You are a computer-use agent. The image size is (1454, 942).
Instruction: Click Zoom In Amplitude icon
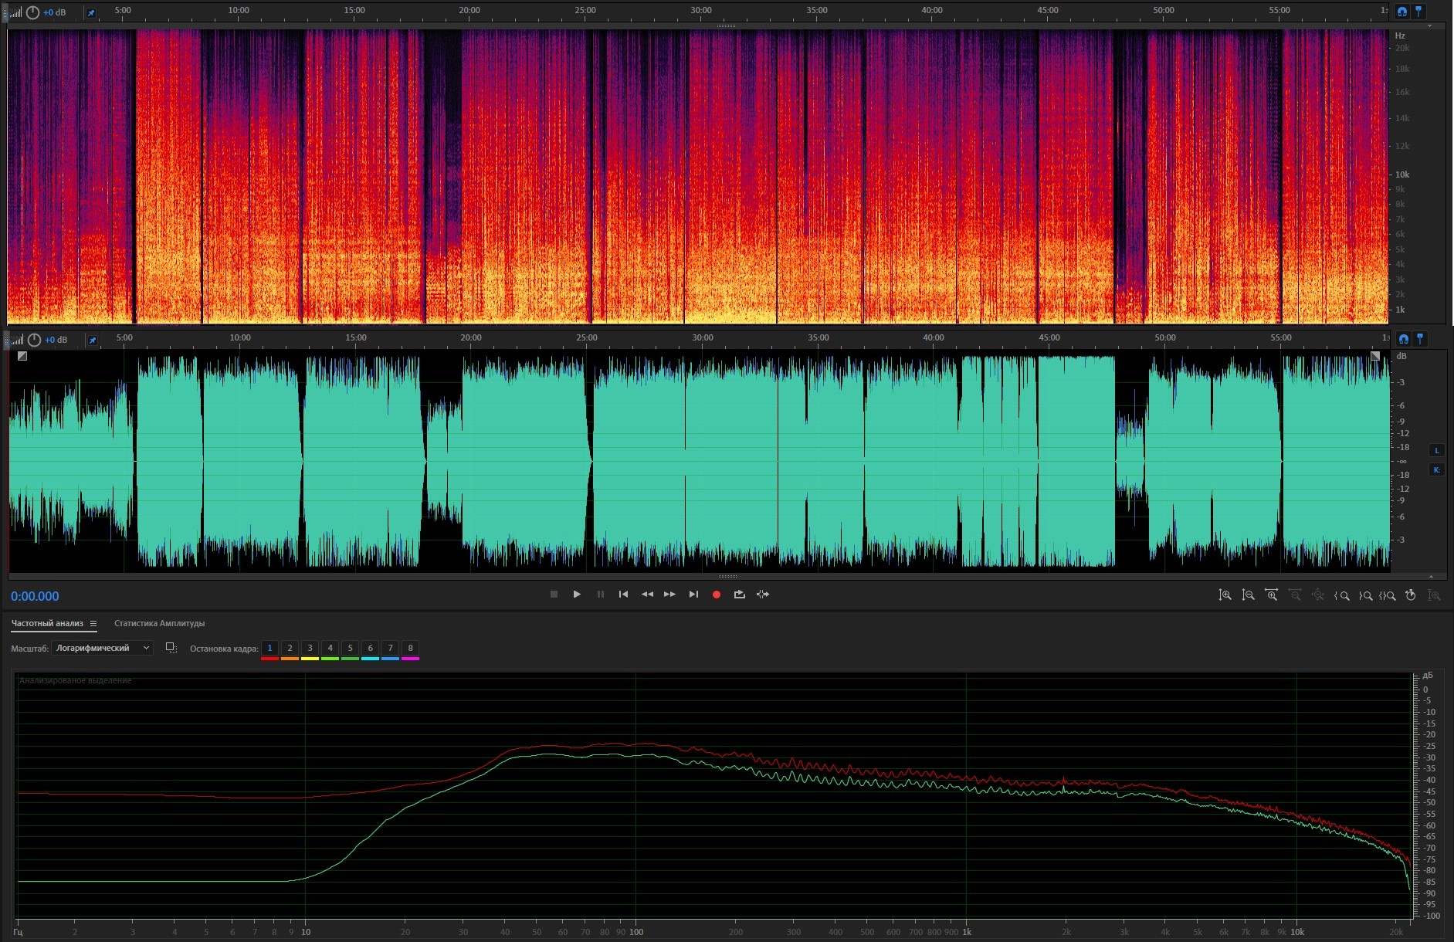point(1225,595)
